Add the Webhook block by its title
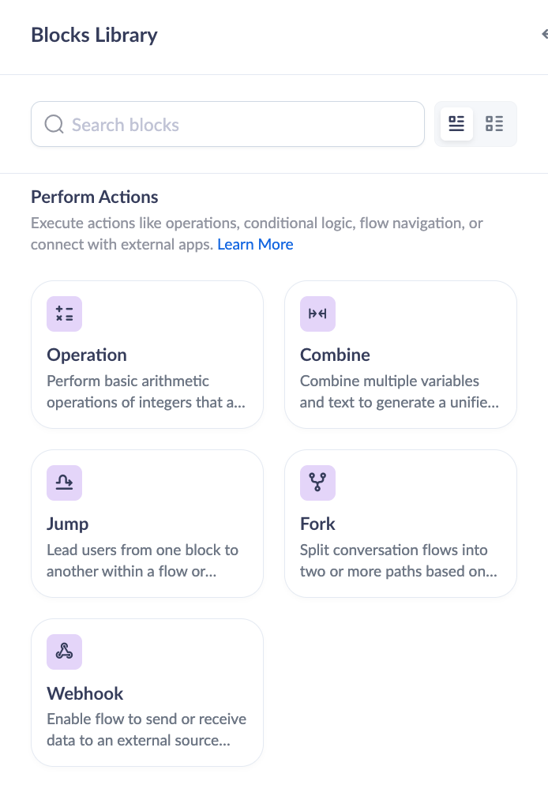This screenshot has height=785, width=548. [85, 693]
